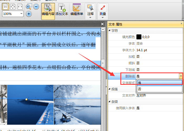Click the zoom in plus icon
The image size is (184, 131).
[29, 14]
